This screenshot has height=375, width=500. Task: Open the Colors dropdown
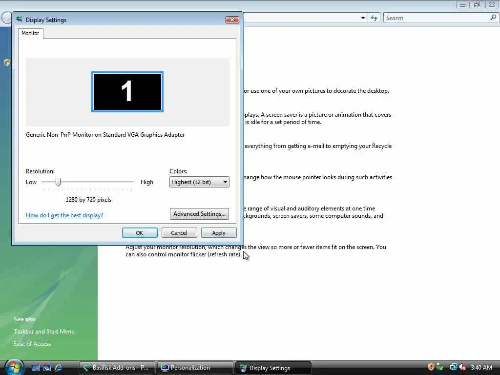coord(199,182)
